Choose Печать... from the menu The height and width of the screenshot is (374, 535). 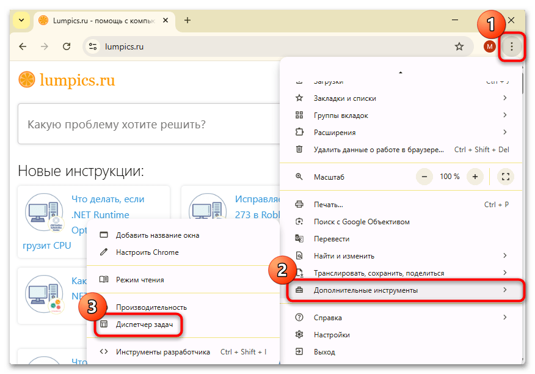click(401, 205)
